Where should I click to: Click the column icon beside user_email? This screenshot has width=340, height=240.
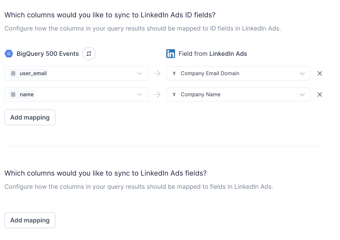[13, 73]
